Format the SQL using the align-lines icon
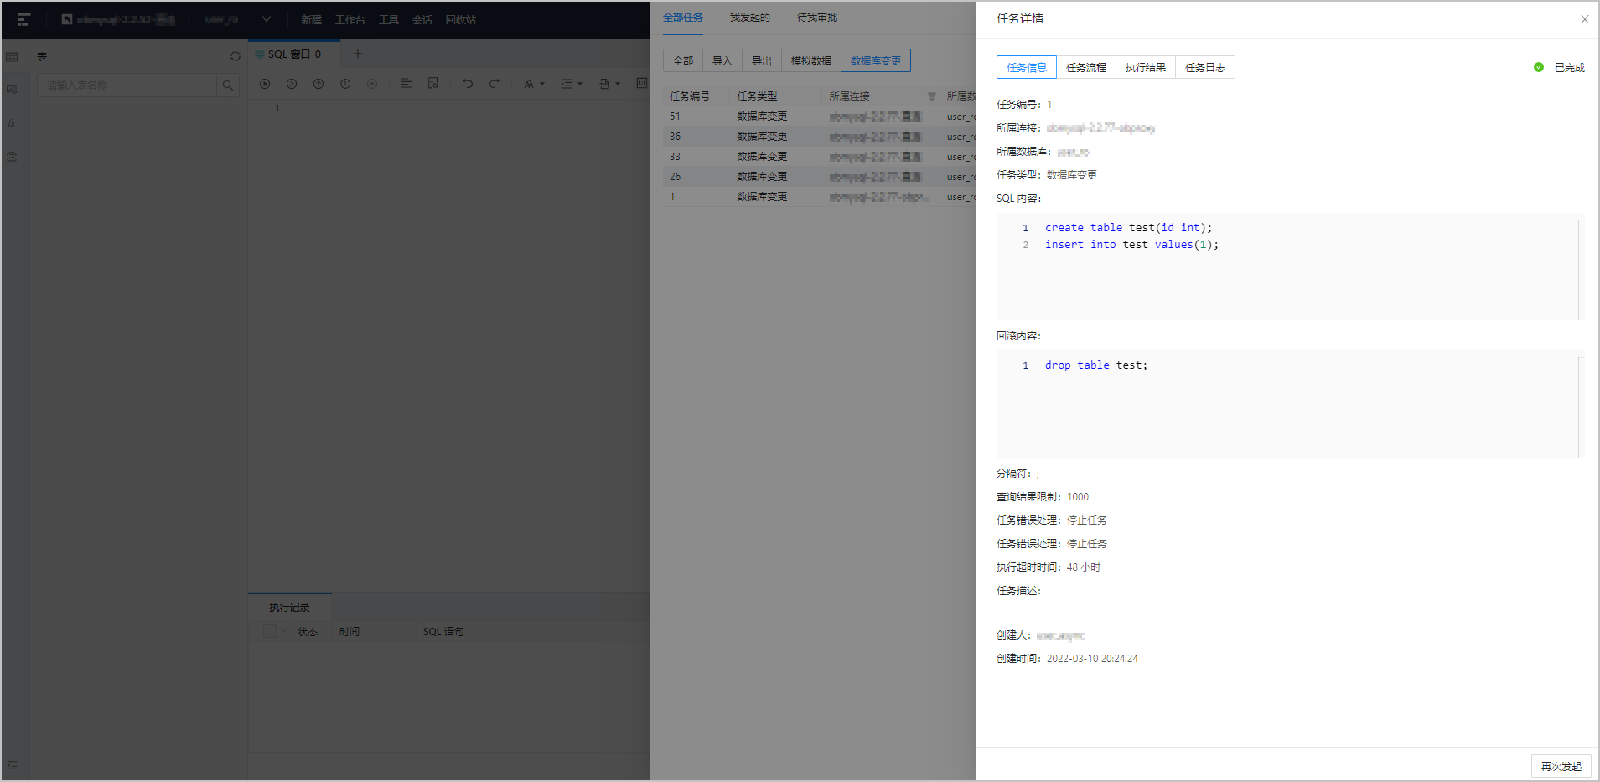This screenshot has height=782, width=1600. (406, 84)
